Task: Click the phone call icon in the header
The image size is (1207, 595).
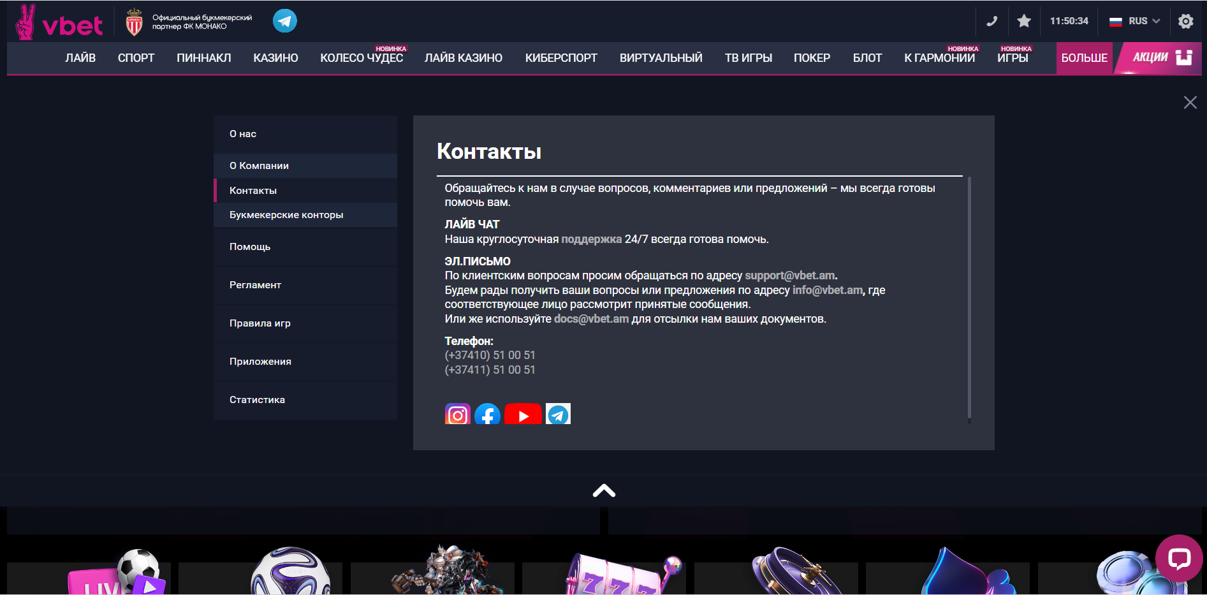Action: pos(992,21)
